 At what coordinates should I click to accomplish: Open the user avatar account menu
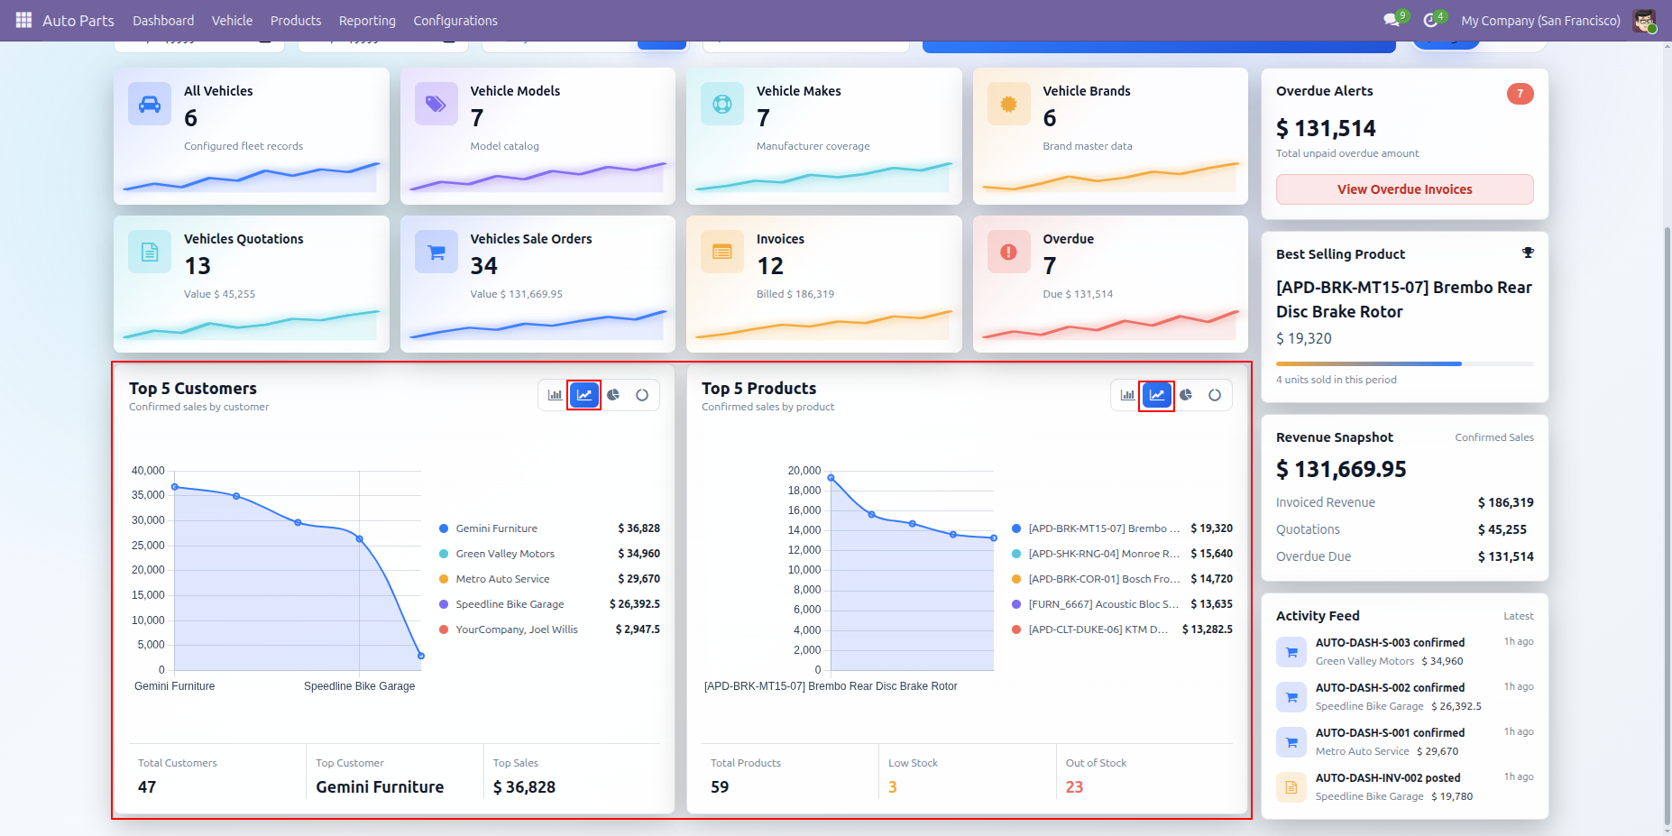point(1644,21)
